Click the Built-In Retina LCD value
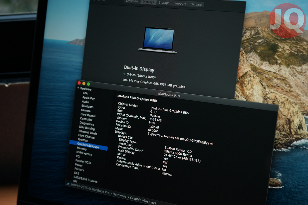Viewport: 308px width, 205px height. point(178,149)
